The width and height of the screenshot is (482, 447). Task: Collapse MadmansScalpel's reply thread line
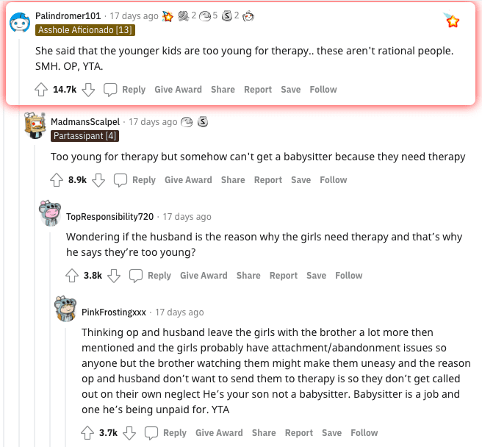35,296
